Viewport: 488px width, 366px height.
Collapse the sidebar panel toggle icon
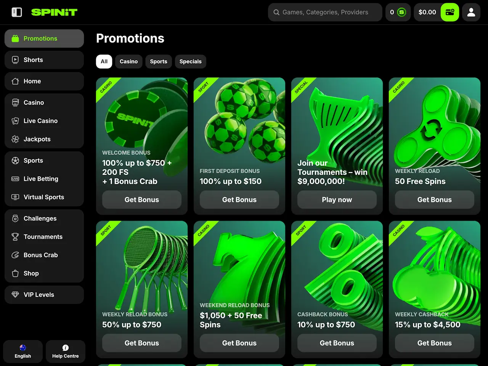point(17,12)
